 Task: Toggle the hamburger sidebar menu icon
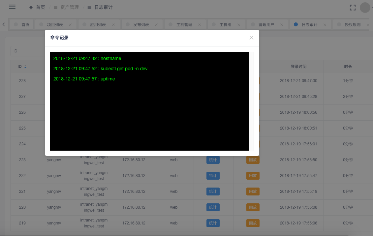point(12,7)
